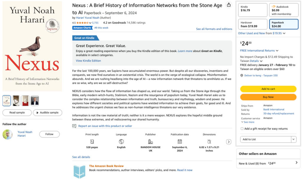The image size is (302, 179).
Task: Open Basi6 International seller link
Action: pos(274,110)
